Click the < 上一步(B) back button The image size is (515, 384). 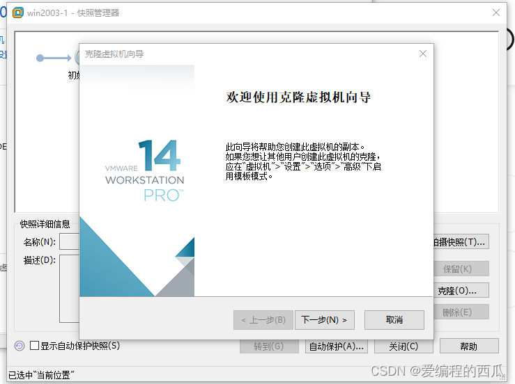coord(263,320)
